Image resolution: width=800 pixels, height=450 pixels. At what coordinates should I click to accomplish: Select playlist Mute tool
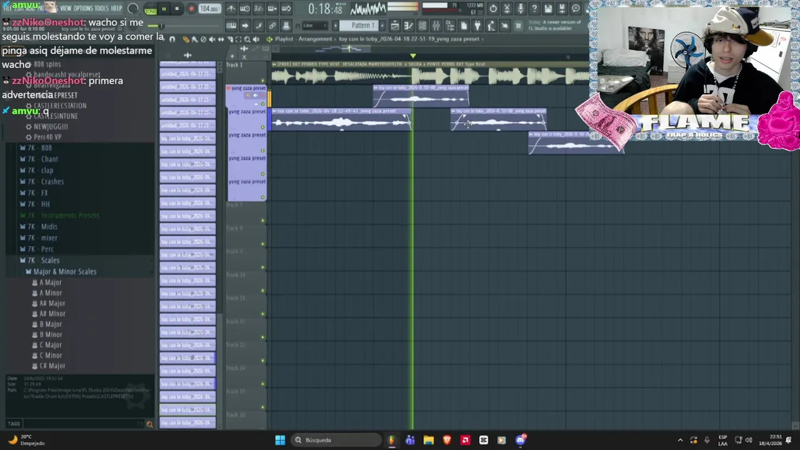click(x=212, y=39)
